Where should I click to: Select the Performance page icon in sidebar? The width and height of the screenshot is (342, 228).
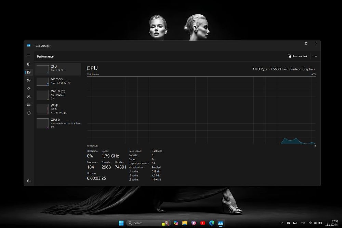coord(29,72)
